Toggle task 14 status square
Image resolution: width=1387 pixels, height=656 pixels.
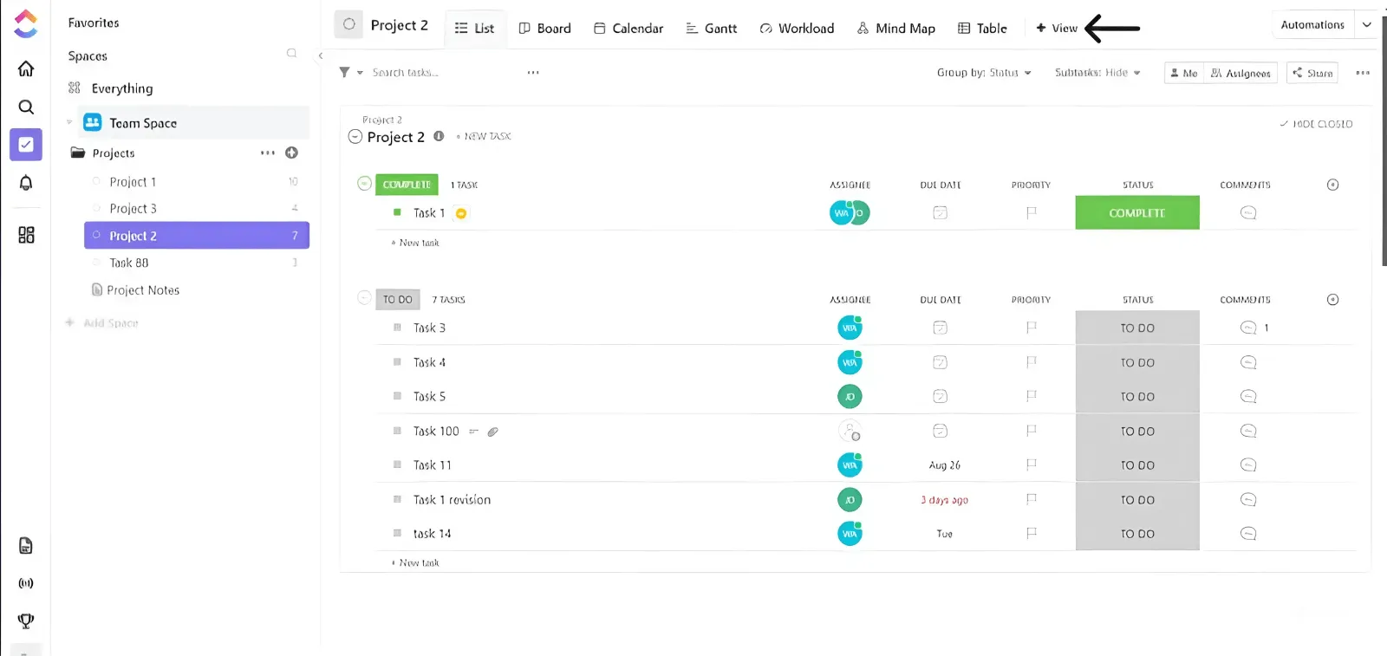pos(397,534)
